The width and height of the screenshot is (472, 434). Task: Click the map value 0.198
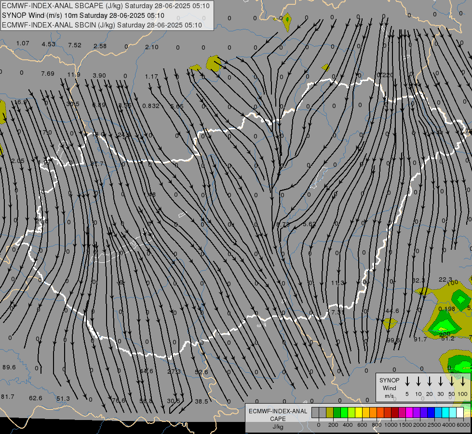[x=447, y=309]
